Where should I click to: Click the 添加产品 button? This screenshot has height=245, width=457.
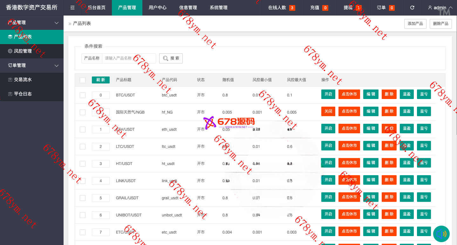pyautogui.click(x=415, y=24)
